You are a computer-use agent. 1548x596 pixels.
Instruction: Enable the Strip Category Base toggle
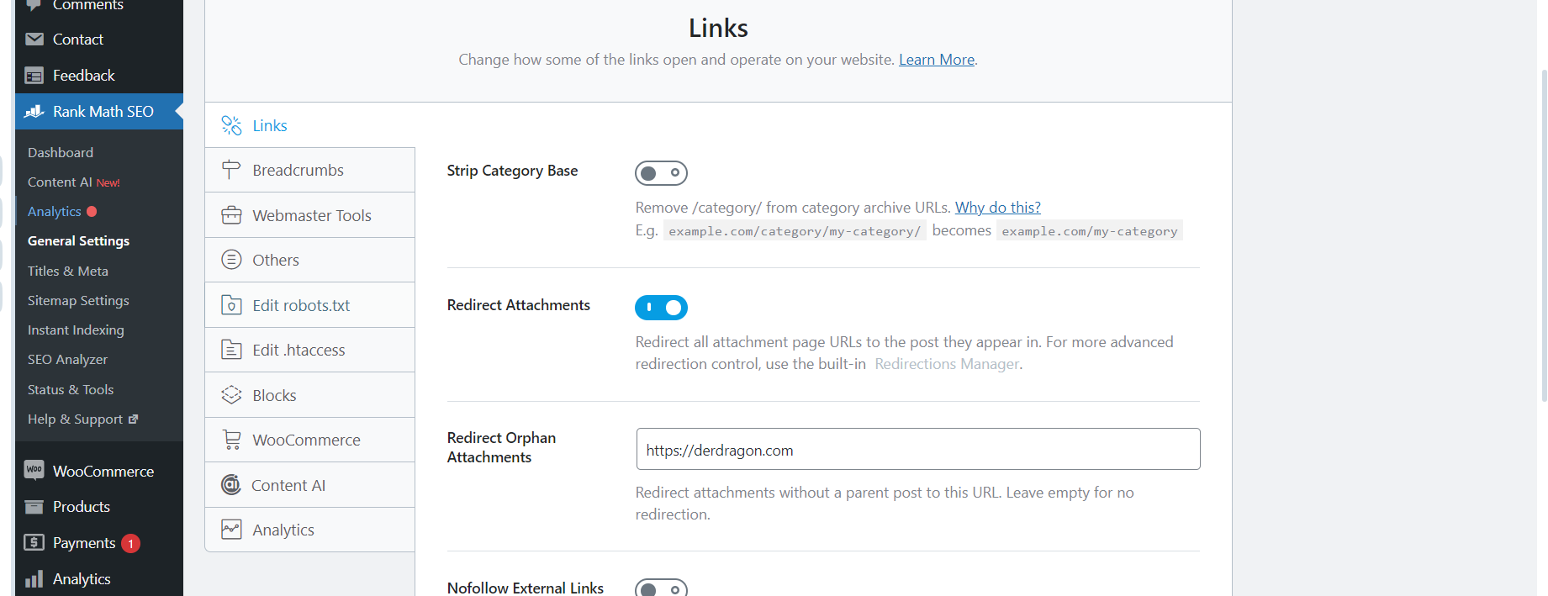click(661, 173)
